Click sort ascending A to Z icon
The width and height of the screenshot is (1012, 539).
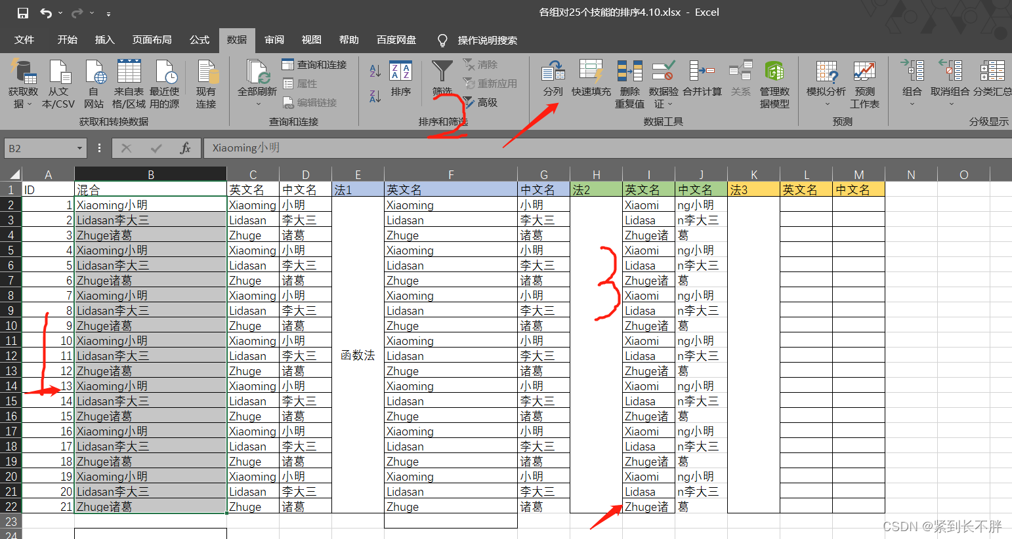click(x=375, y=71)
